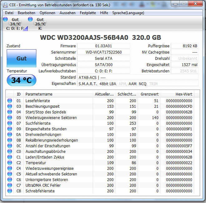Image resolution: width=206 pixels, height=203 pixels.
Task: Click status orb of Drehwiederholungen row
Action: click(x=10, y=134)
